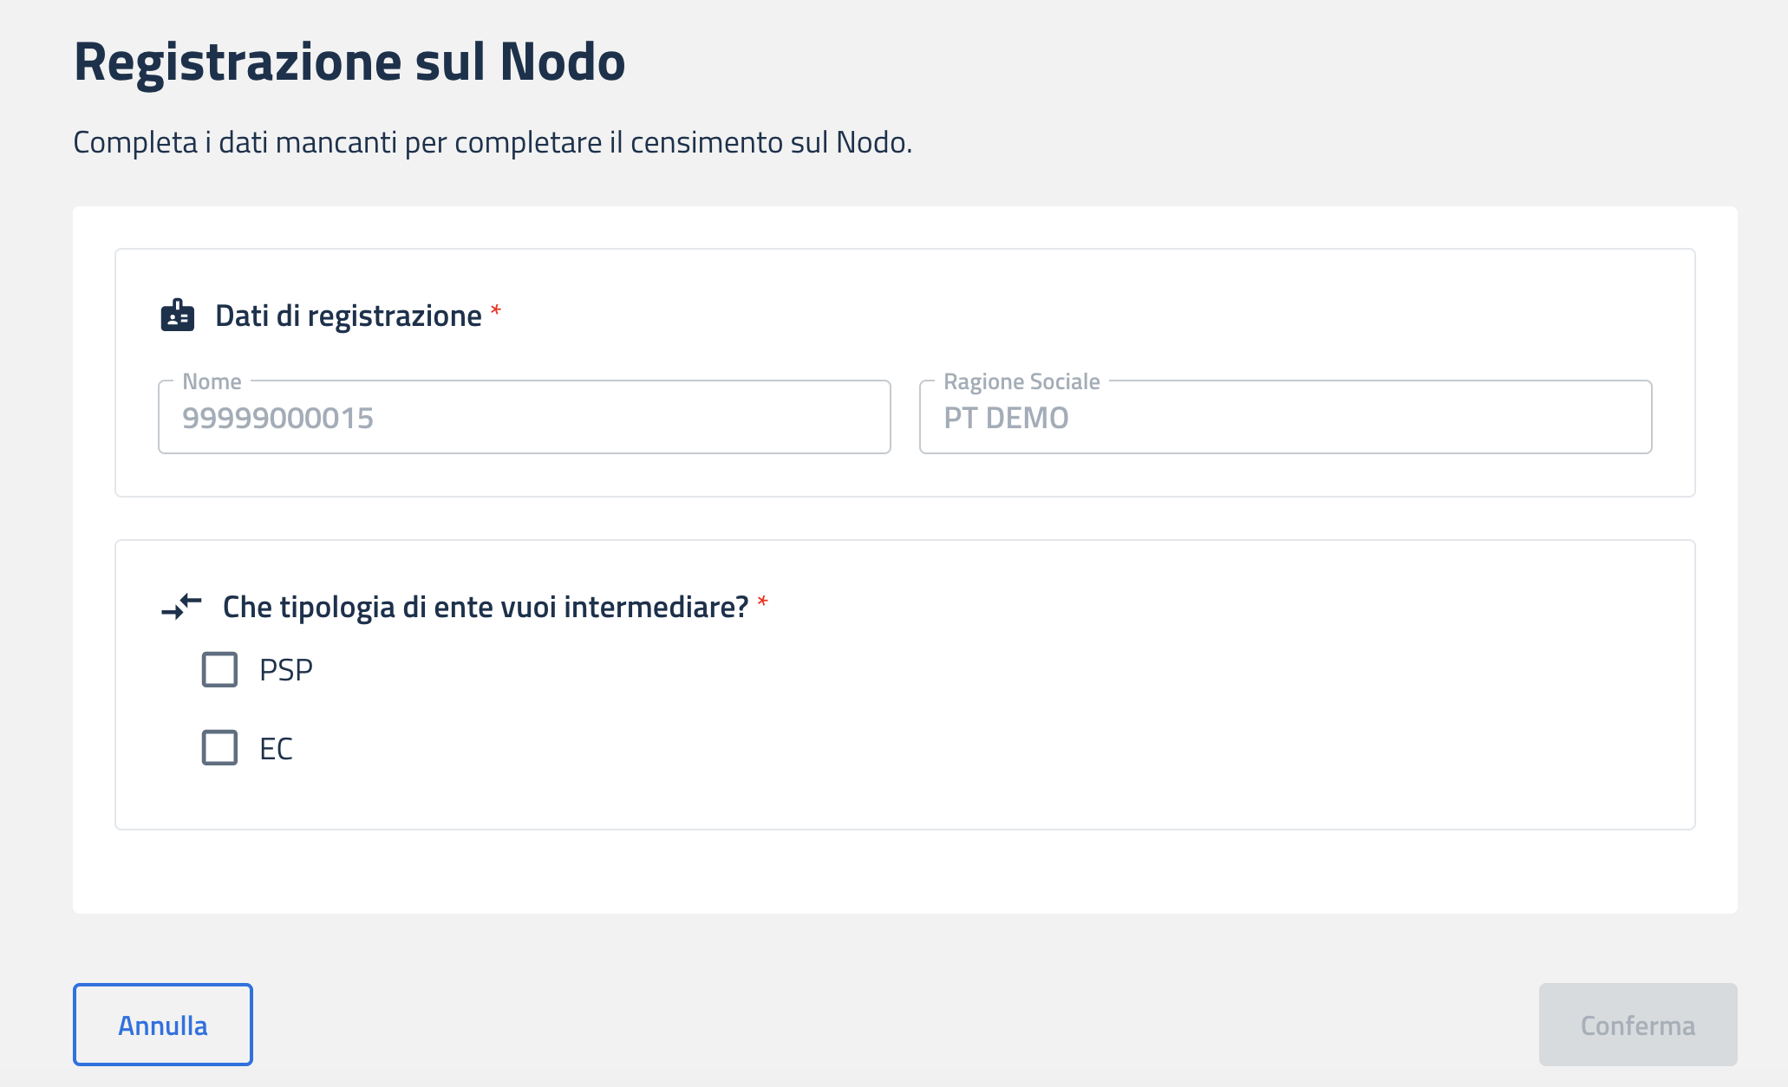Click the ID badge icon
1788x1087 pixels.
click(x=178, y=316)
